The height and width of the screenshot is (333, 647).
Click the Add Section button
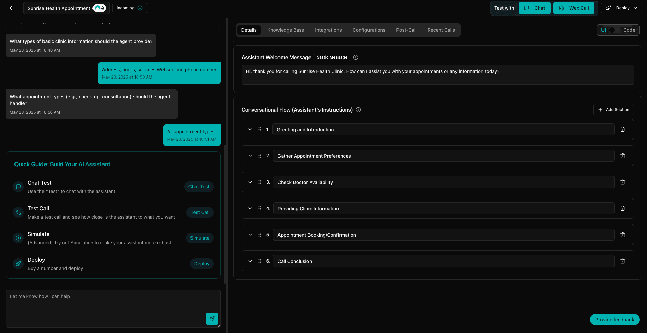613,110
